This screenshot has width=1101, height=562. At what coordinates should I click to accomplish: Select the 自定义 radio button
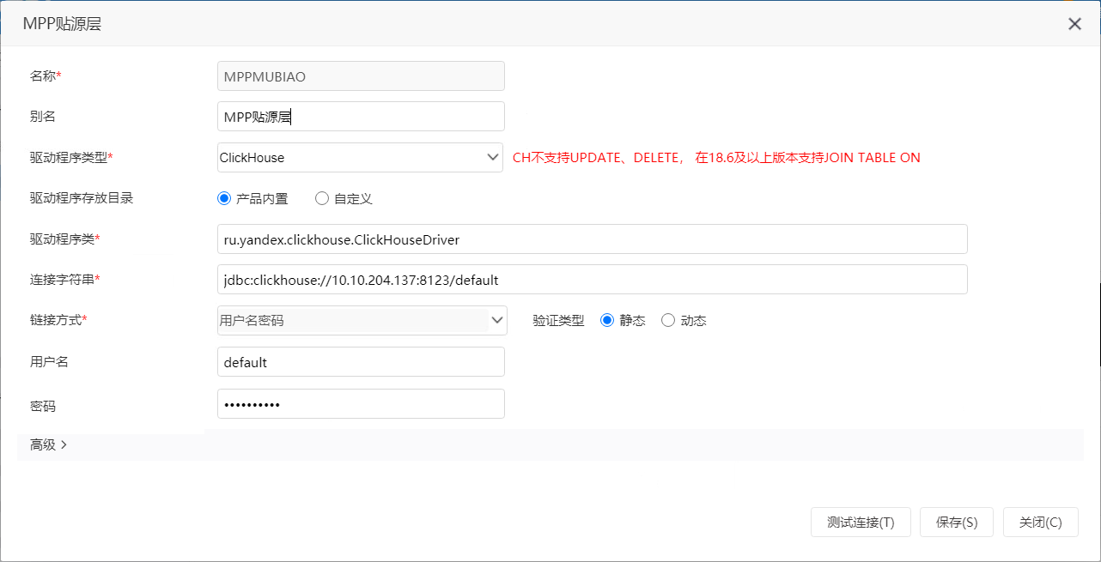[x=322, y=198]
